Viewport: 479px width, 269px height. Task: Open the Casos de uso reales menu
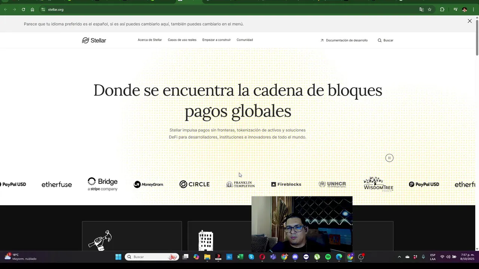[x=182, y=40]
